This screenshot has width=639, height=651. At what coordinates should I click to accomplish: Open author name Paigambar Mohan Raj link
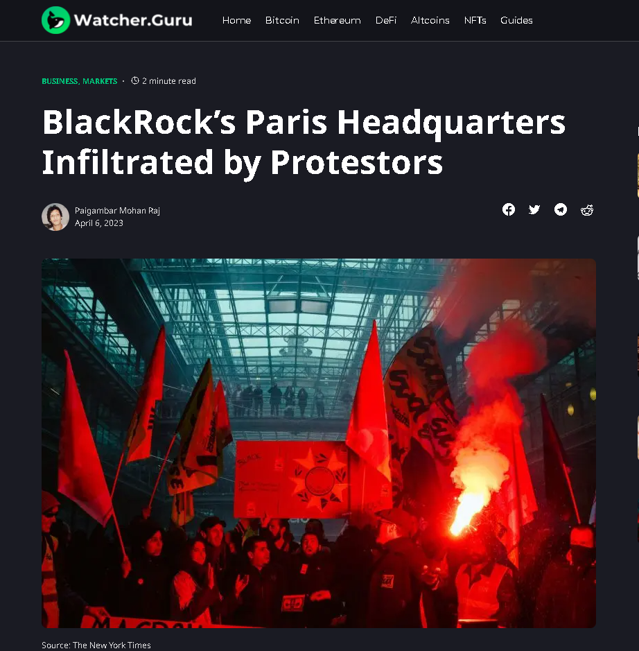coord(117,211)
